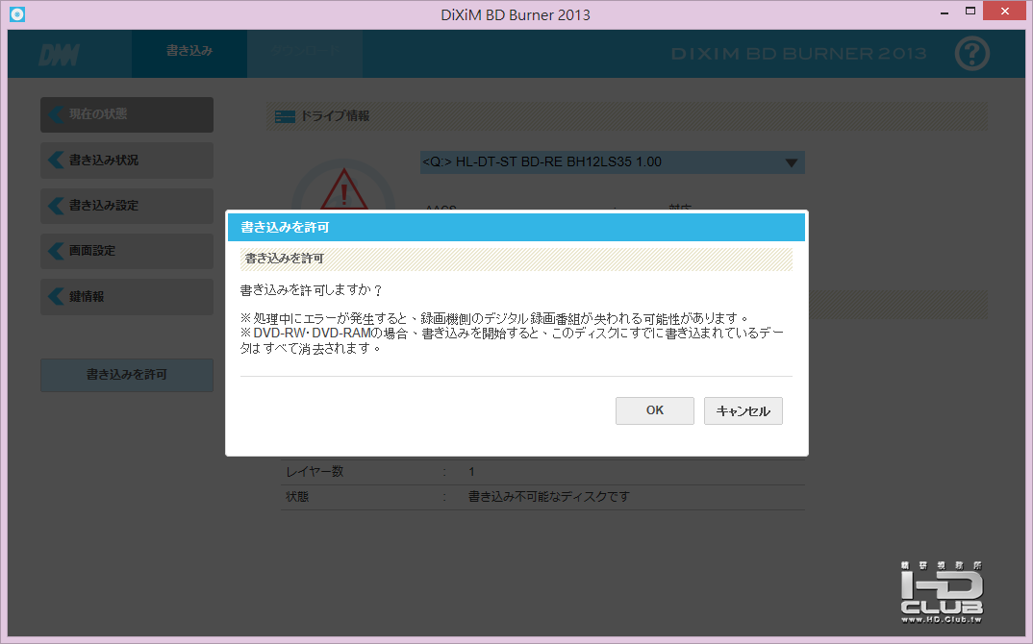Click the chevron beside 現在の状態
1033x644 pixels.
(56, 114)
